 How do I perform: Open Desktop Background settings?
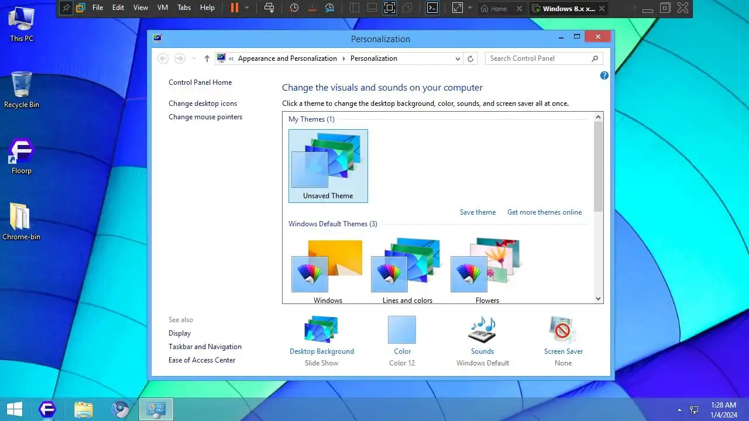[x=322, y=341]
